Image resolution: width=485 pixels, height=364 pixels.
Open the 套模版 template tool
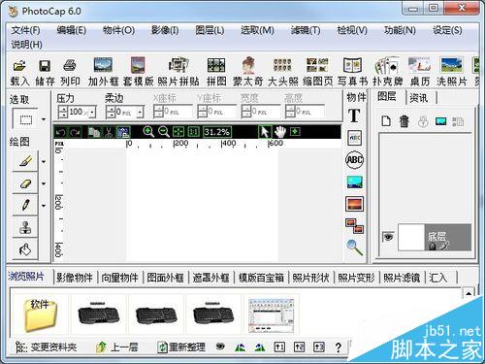pos(138,65)
